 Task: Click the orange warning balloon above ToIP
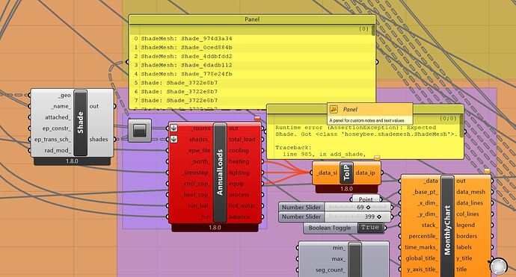[377, 158]
